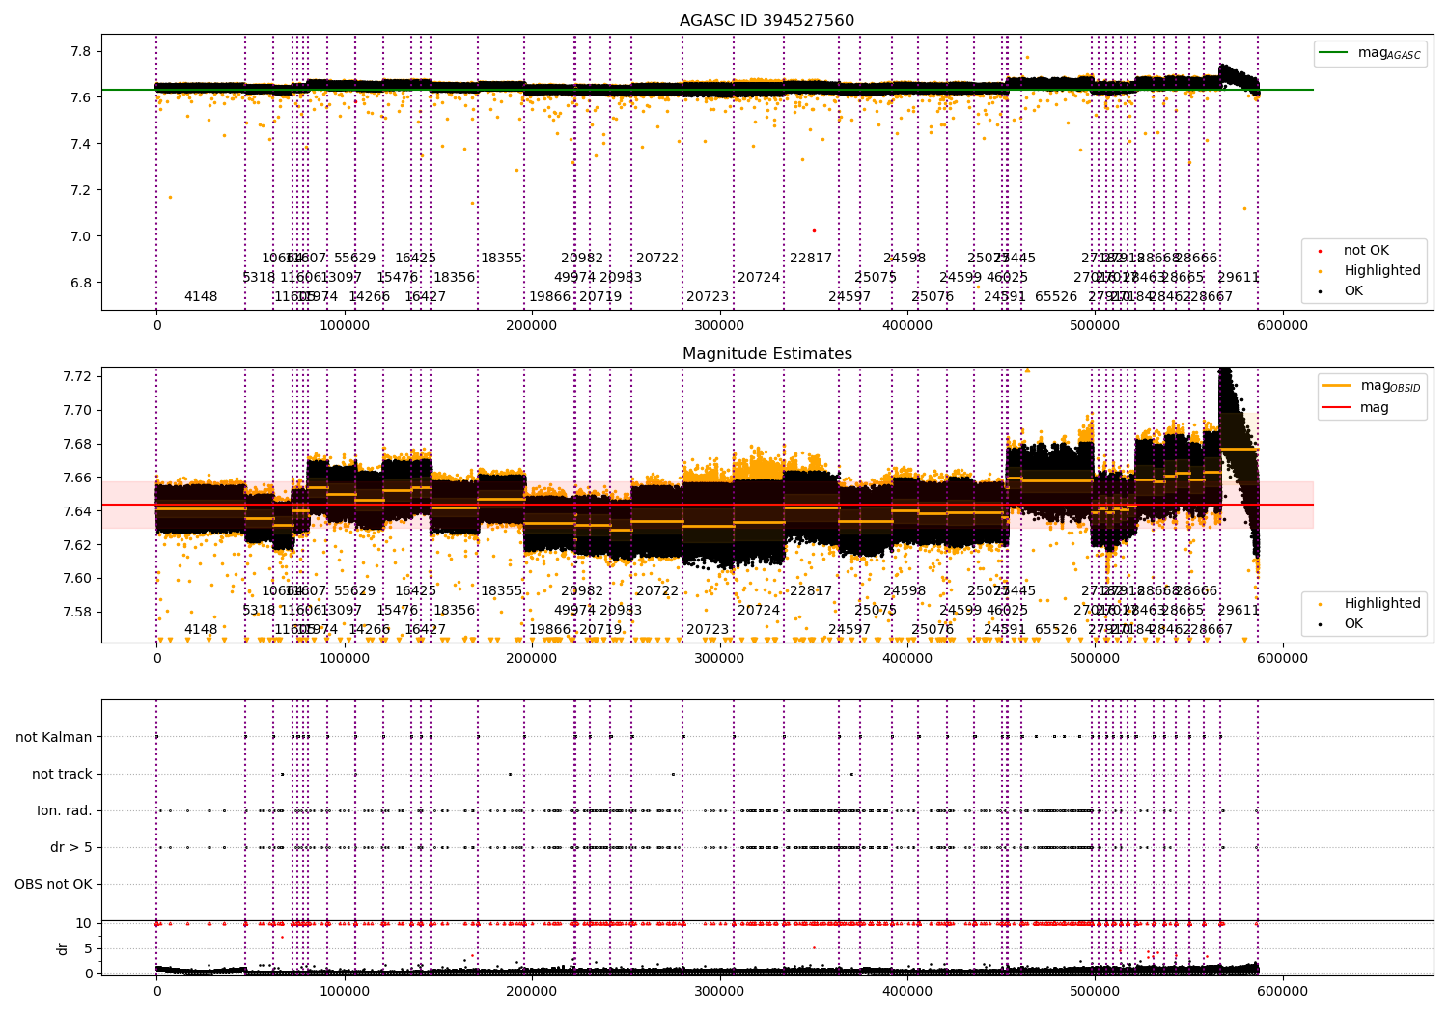This screenshot has width=1448, height=1013.
Task: Click x-axis tick 500000 in the bottom panel
Action: tap(1096, 991)
